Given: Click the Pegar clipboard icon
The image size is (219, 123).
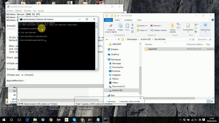Looking at the screenshot, I should tap(127, 26).
